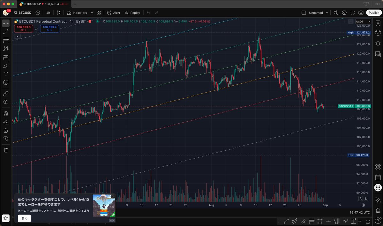Open the emoji icons tool
The width and height of the screenshot is (383, 226).
[x=6, y=82]
